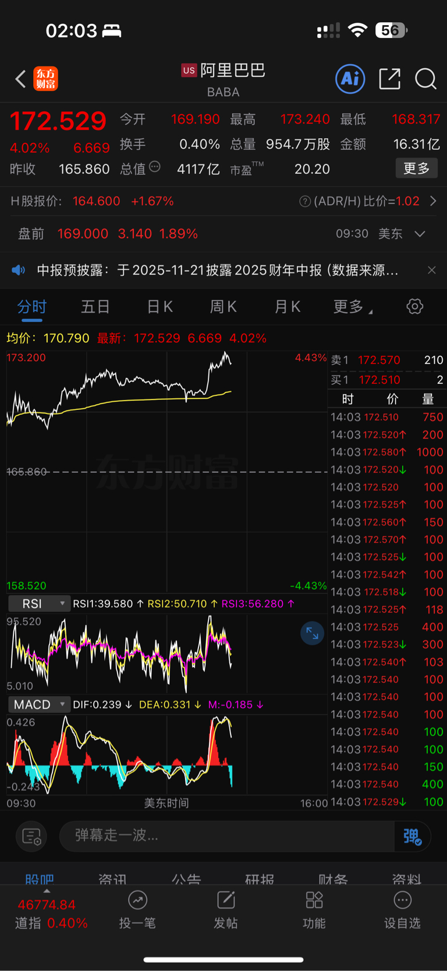Switch to the 月K tab
447x971 pixels.
(288, 307)
